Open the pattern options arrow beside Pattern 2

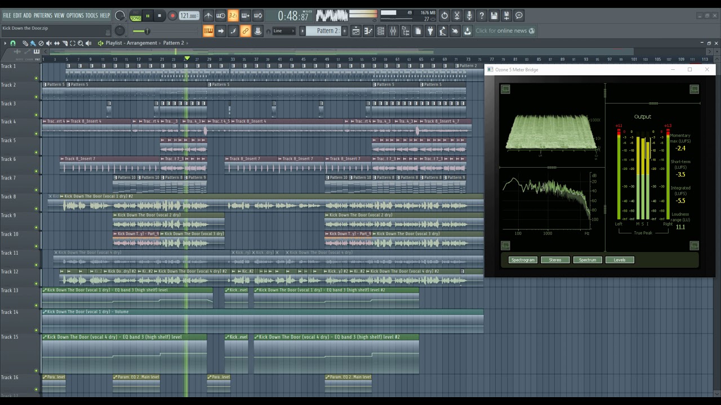pyautogui.click(x=302, y=31)
